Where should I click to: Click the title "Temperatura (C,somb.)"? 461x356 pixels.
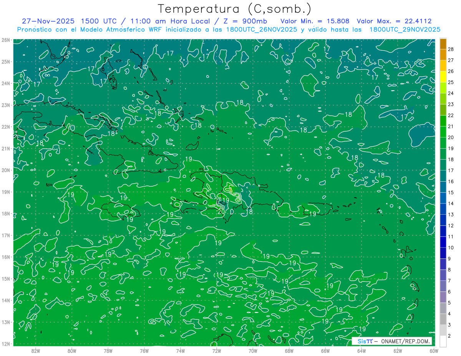[235, 9]
